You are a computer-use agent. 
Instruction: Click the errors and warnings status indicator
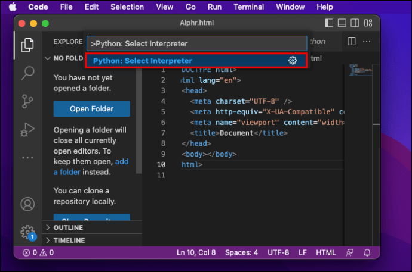[38, 252]
